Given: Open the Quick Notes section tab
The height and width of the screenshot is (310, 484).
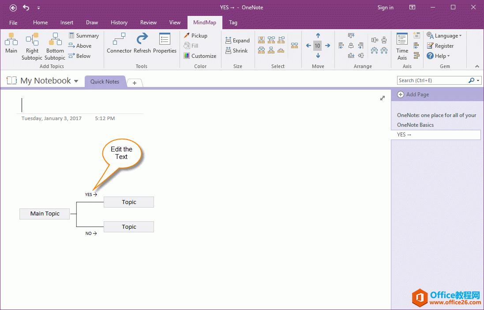Looking at the screenshot, I should click(105, 82).
